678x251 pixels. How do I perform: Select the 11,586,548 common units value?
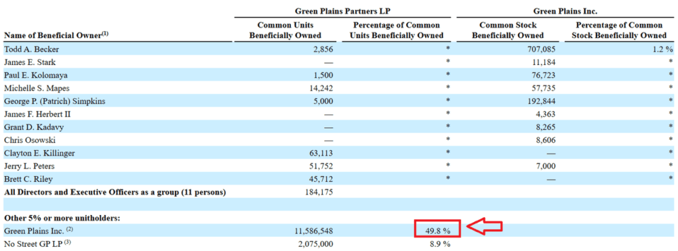click(311, 231)
